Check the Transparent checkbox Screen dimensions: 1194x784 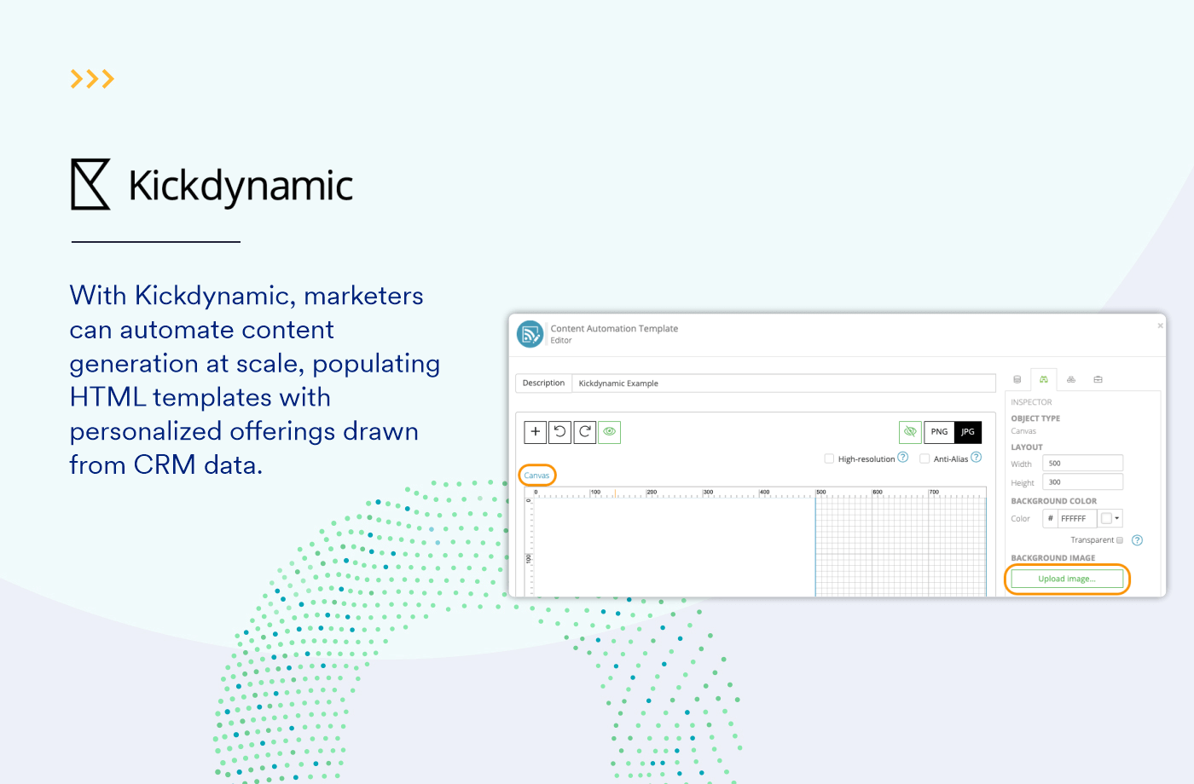point(1120,540)
